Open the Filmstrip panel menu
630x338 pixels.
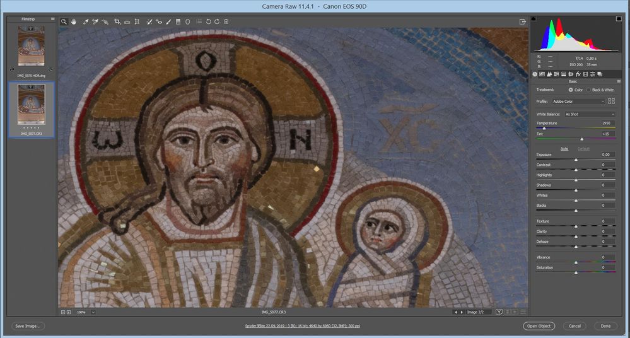[x=52, y=19]
